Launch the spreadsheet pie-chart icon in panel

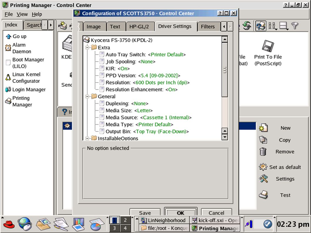click(x=97, y=224)
